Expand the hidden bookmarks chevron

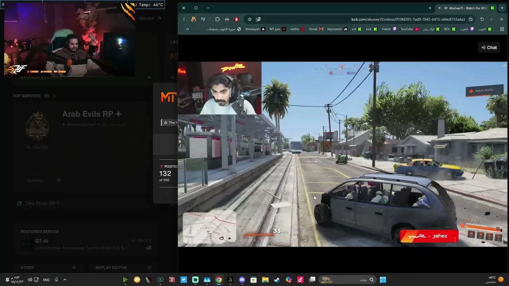click(187, 29)
